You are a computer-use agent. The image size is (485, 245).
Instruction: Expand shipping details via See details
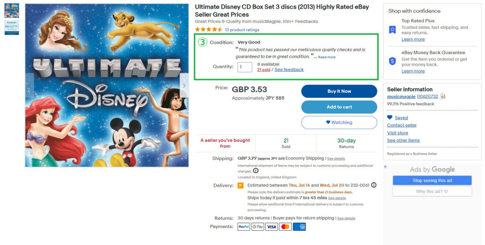point(336,158)
